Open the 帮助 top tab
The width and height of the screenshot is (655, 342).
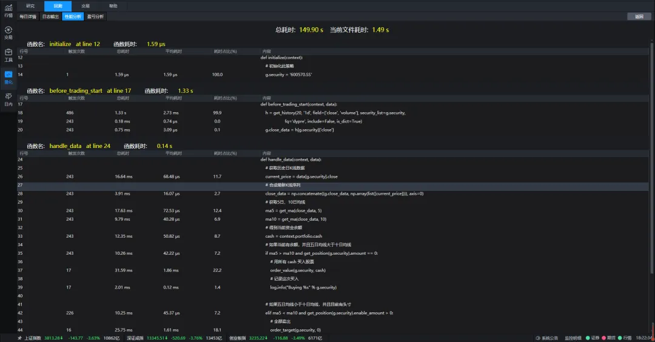[113, 6]
